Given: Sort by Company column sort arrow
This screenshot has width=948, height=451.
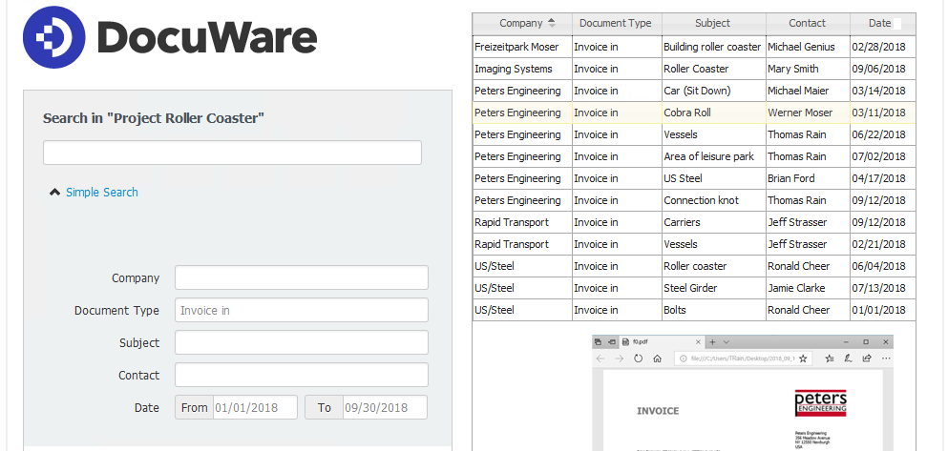Looking at the screenshot, I should pos(552,23).
